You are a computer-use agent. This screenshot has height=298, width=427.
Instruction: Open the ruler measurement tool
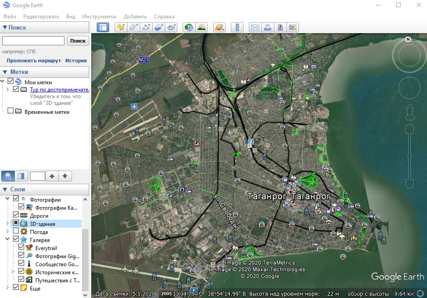(x=237, y=27)
